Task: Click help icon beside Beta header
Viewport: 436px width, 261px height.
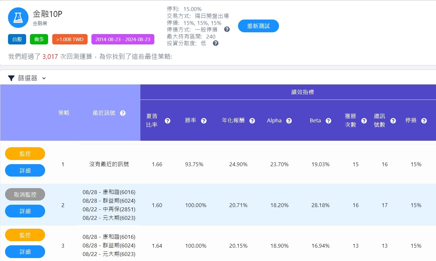Action: pos(328,121)
